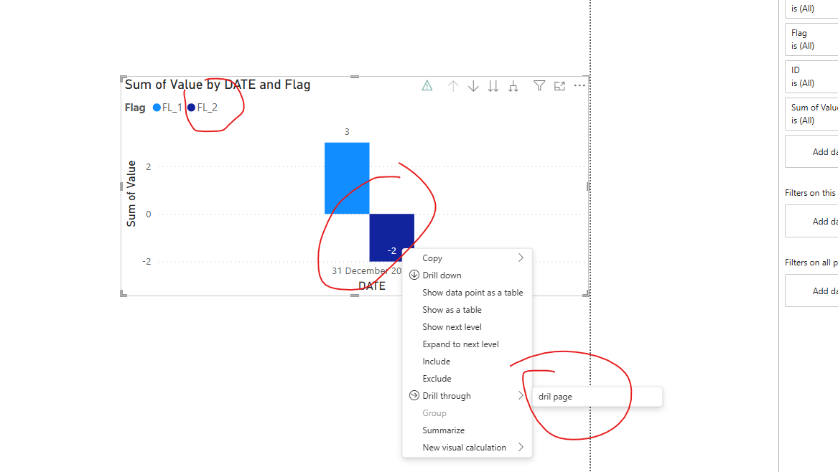This screenshot has width=838, height=472.
Task: Select the light blue FL_1 bar
Action: click(347, 178)
